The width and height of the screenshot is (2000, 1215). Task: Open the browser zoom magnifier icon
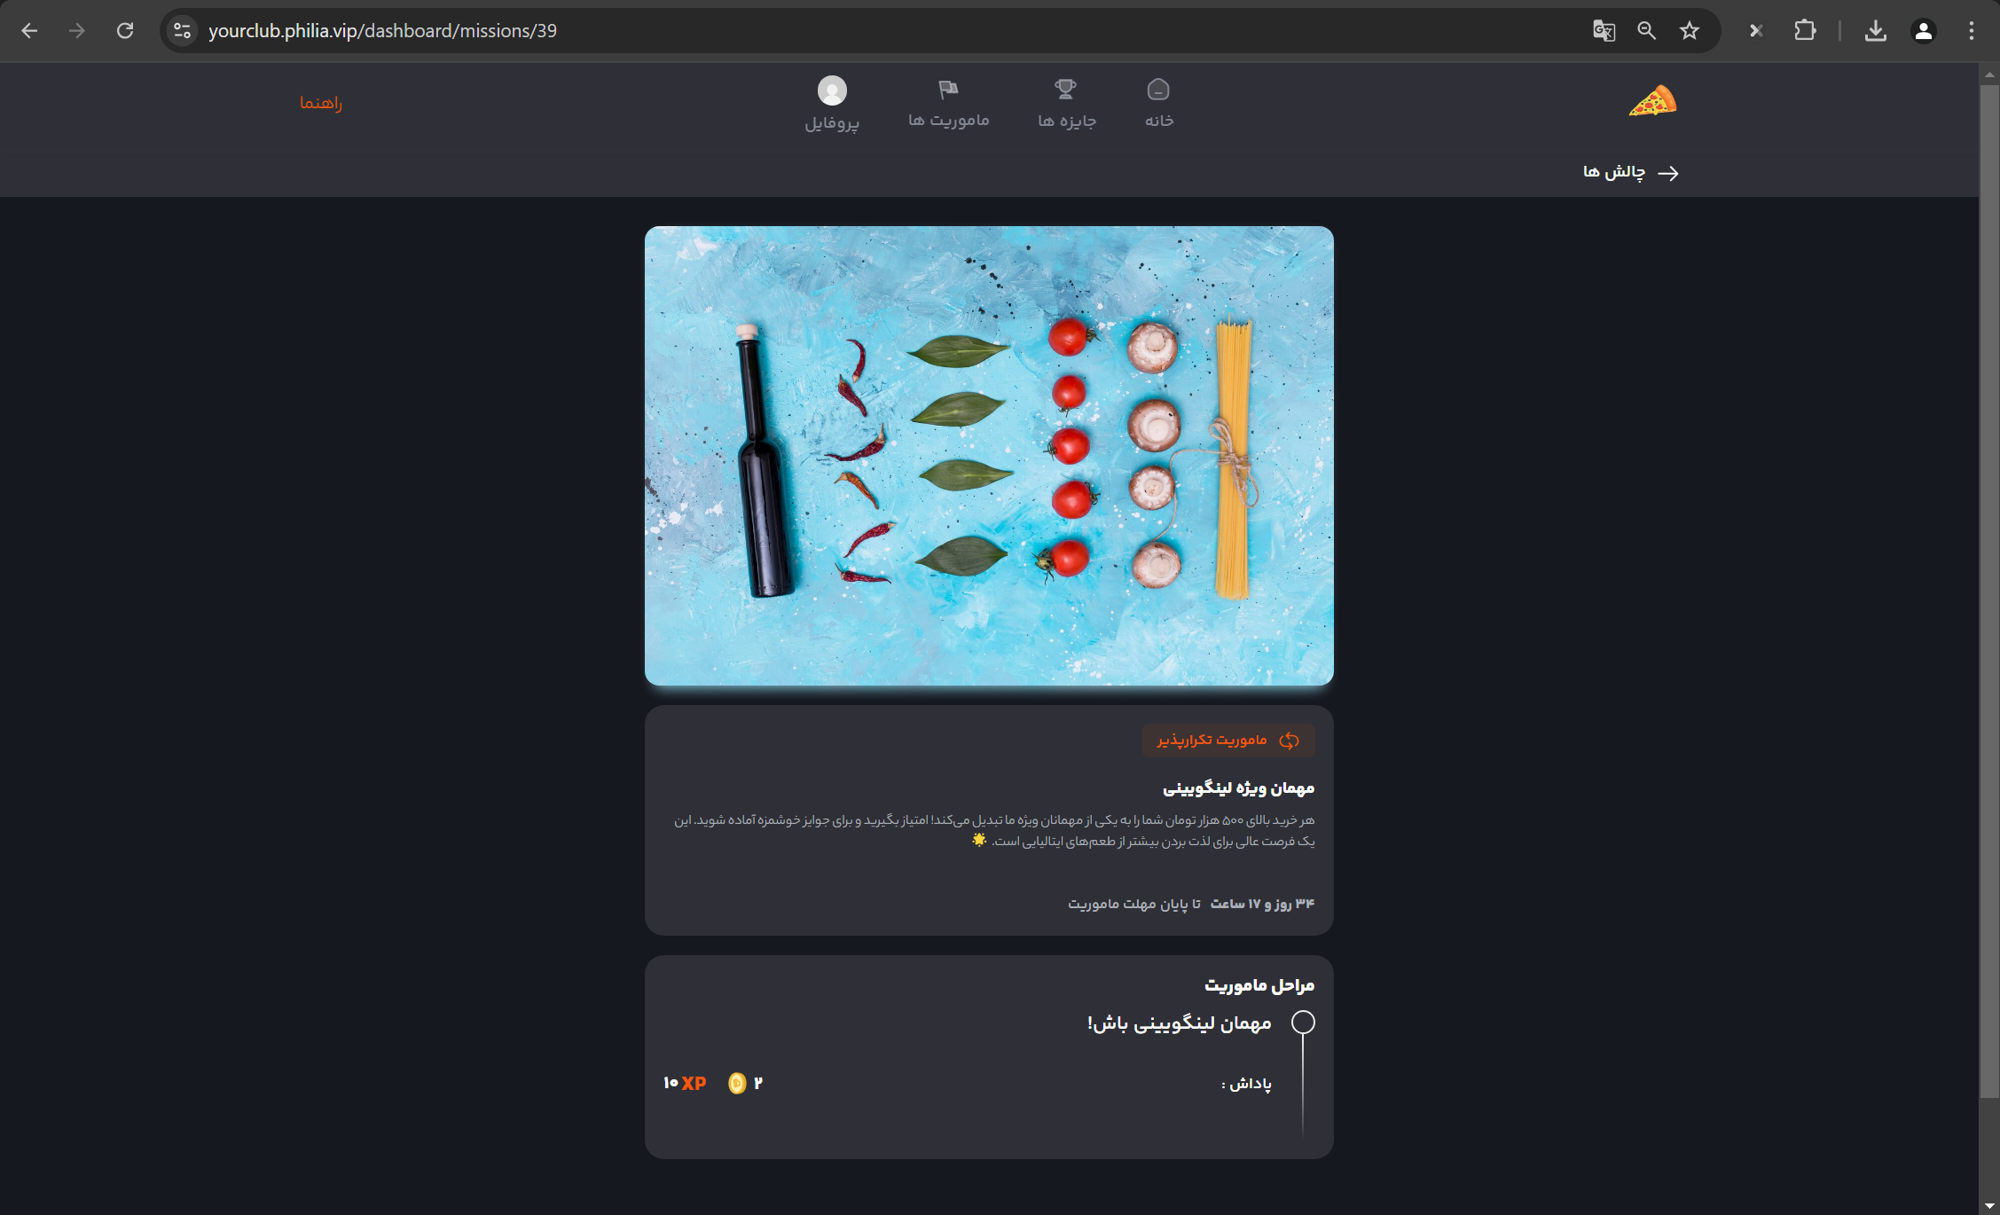pos(1646,31)
